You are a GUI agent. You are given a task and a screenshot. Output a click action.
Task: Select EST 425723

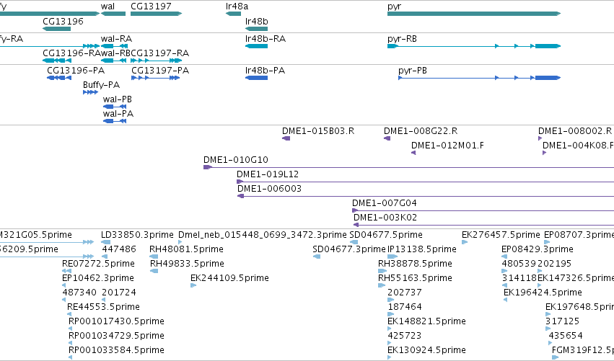point(389,343)
